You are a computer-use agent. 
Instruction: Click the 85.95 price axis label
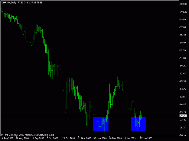183,81
